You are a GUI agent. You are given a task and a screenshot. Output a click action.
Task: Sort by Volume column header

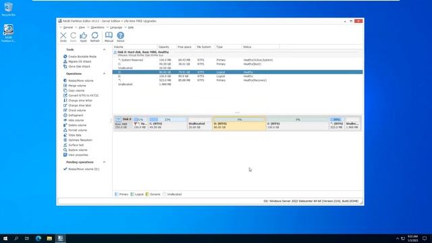pos(135,47)
